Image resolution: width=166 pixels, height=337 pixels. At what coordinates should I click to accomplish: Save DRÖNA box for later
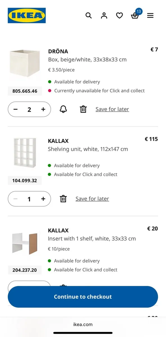click(x=112, y=109)
